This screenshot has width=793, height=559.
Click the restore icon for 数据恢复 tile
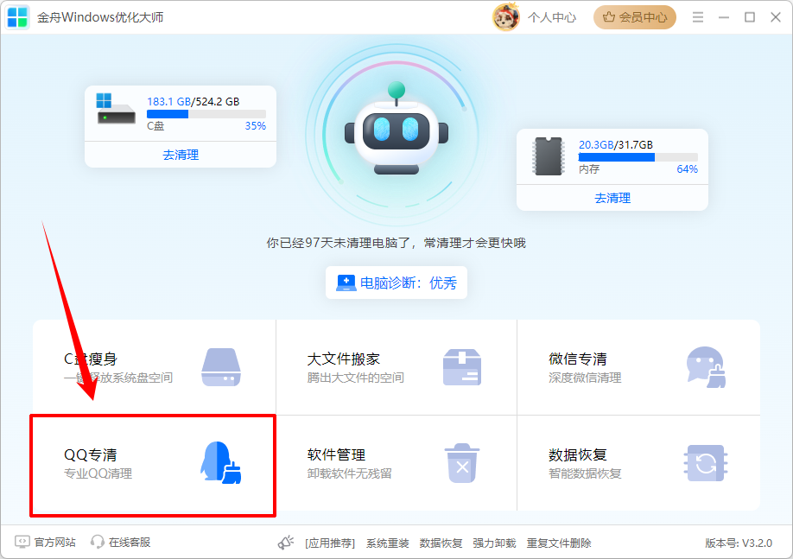[x=706, y=463]
